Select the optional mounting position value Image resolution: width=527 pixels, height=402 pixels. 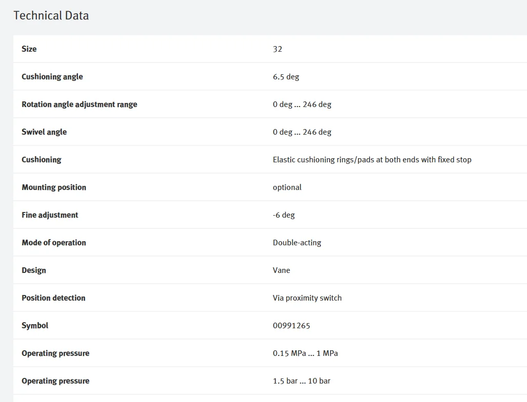(287, 187)
